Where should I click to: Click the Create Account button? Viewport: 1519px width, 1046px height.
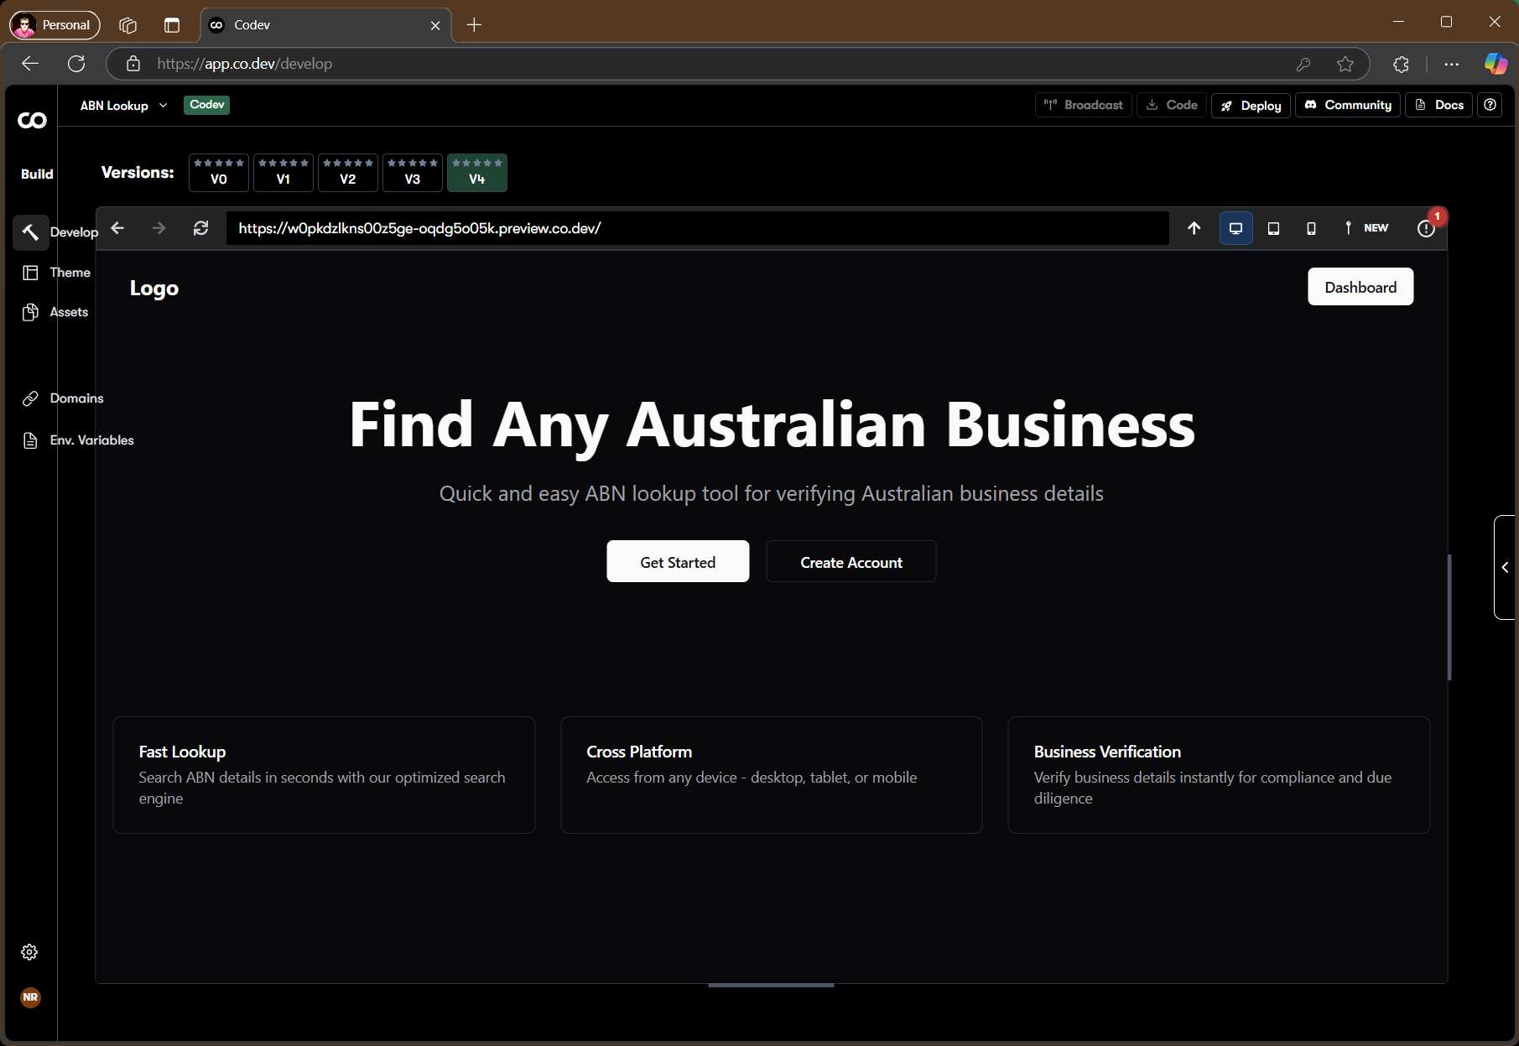(851, 561)
